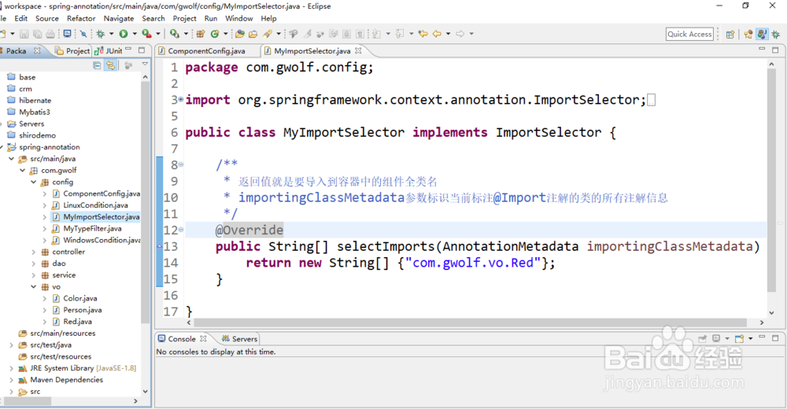The height and width of the screenshot is (409, 787).
Task: Click the Open Type toolbar icon
Action: (239, 34)
